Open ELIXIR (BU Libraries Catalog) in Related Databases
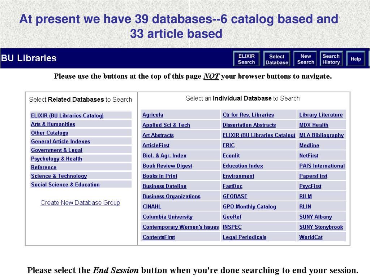The image size is (370, 277). tap(67, 115)
